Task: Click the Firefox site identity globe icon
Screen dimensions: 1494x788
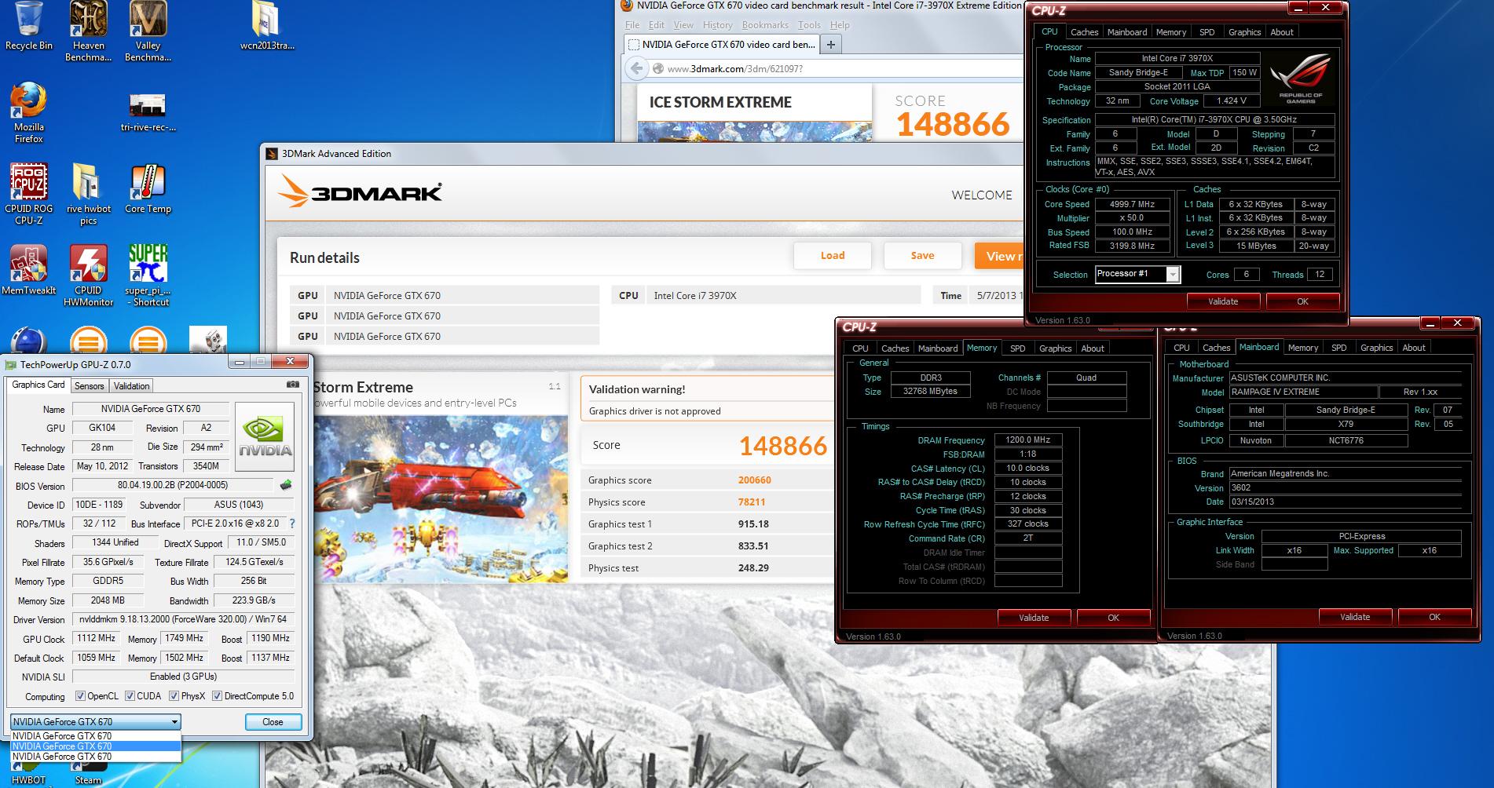Action: point(658,69)
